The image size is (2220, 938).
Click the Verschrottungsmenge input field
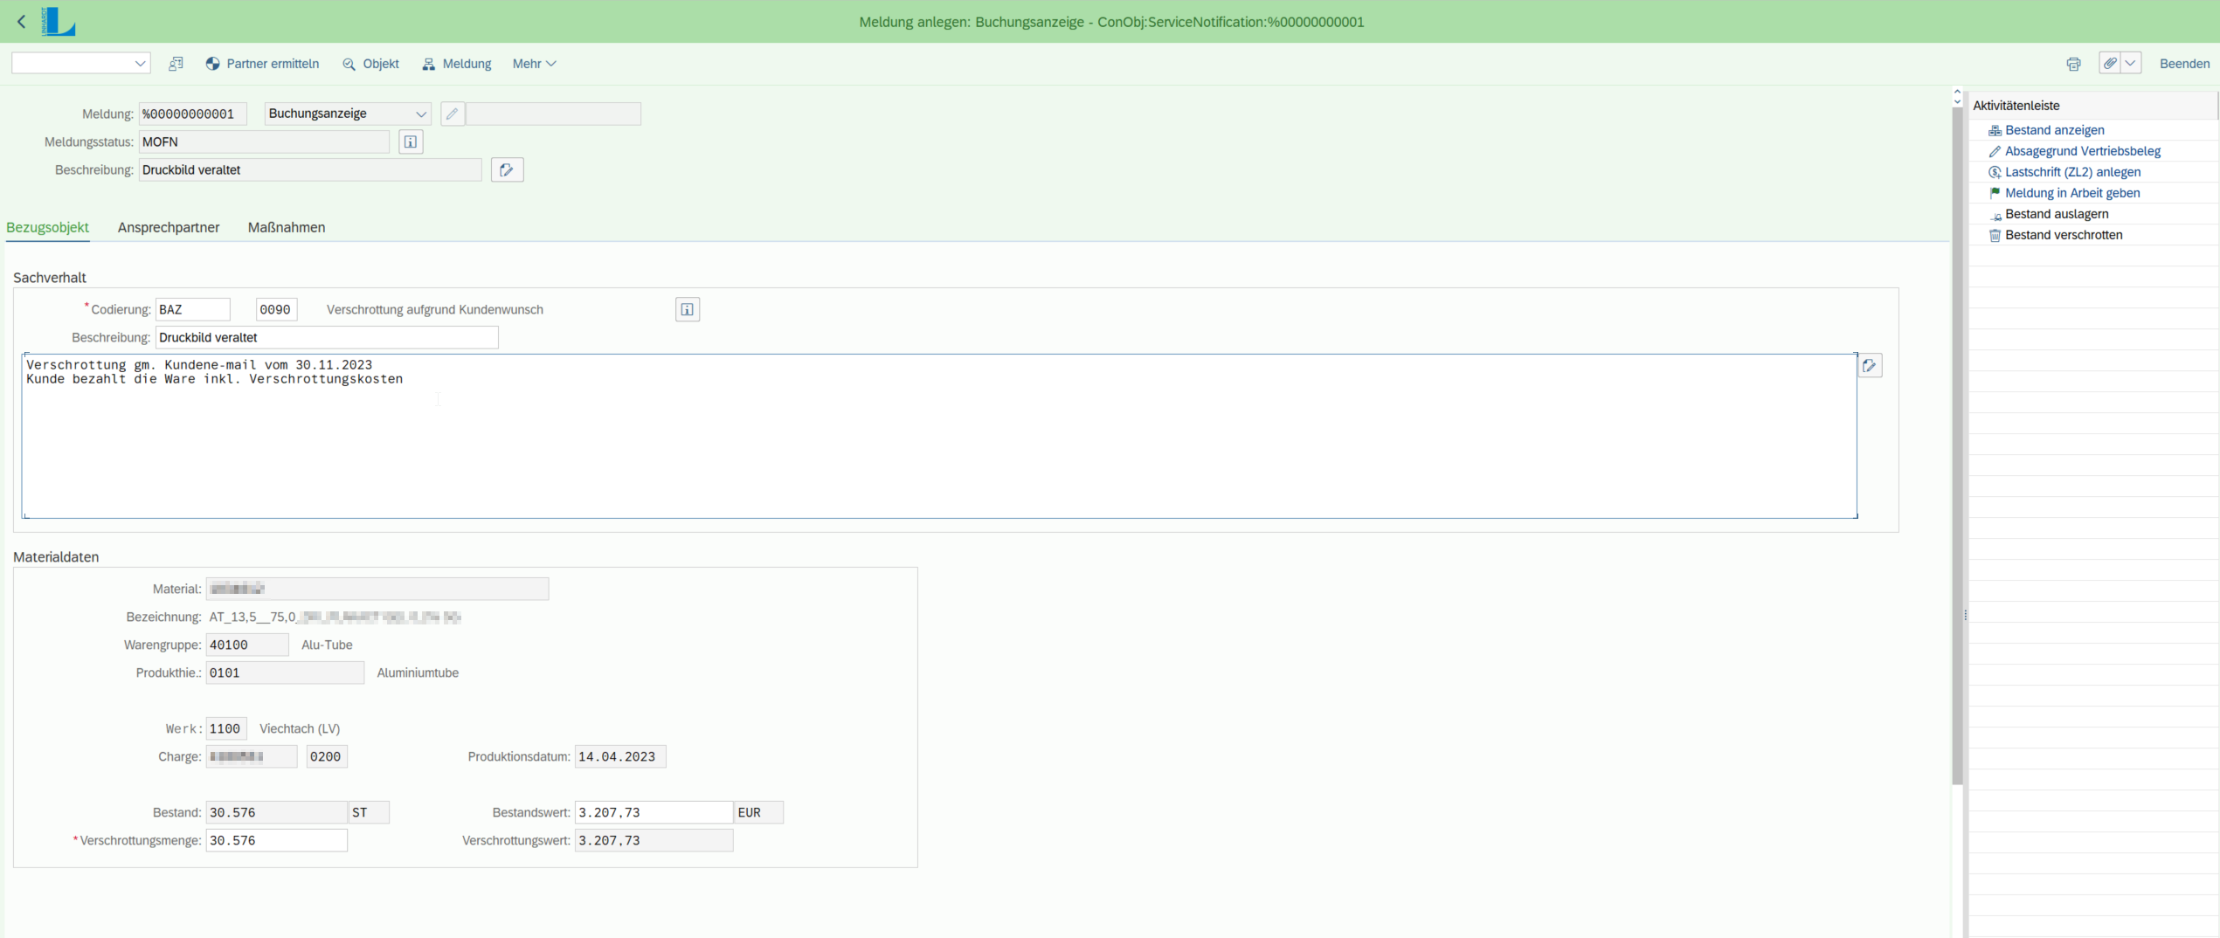[x=276, y=840]
